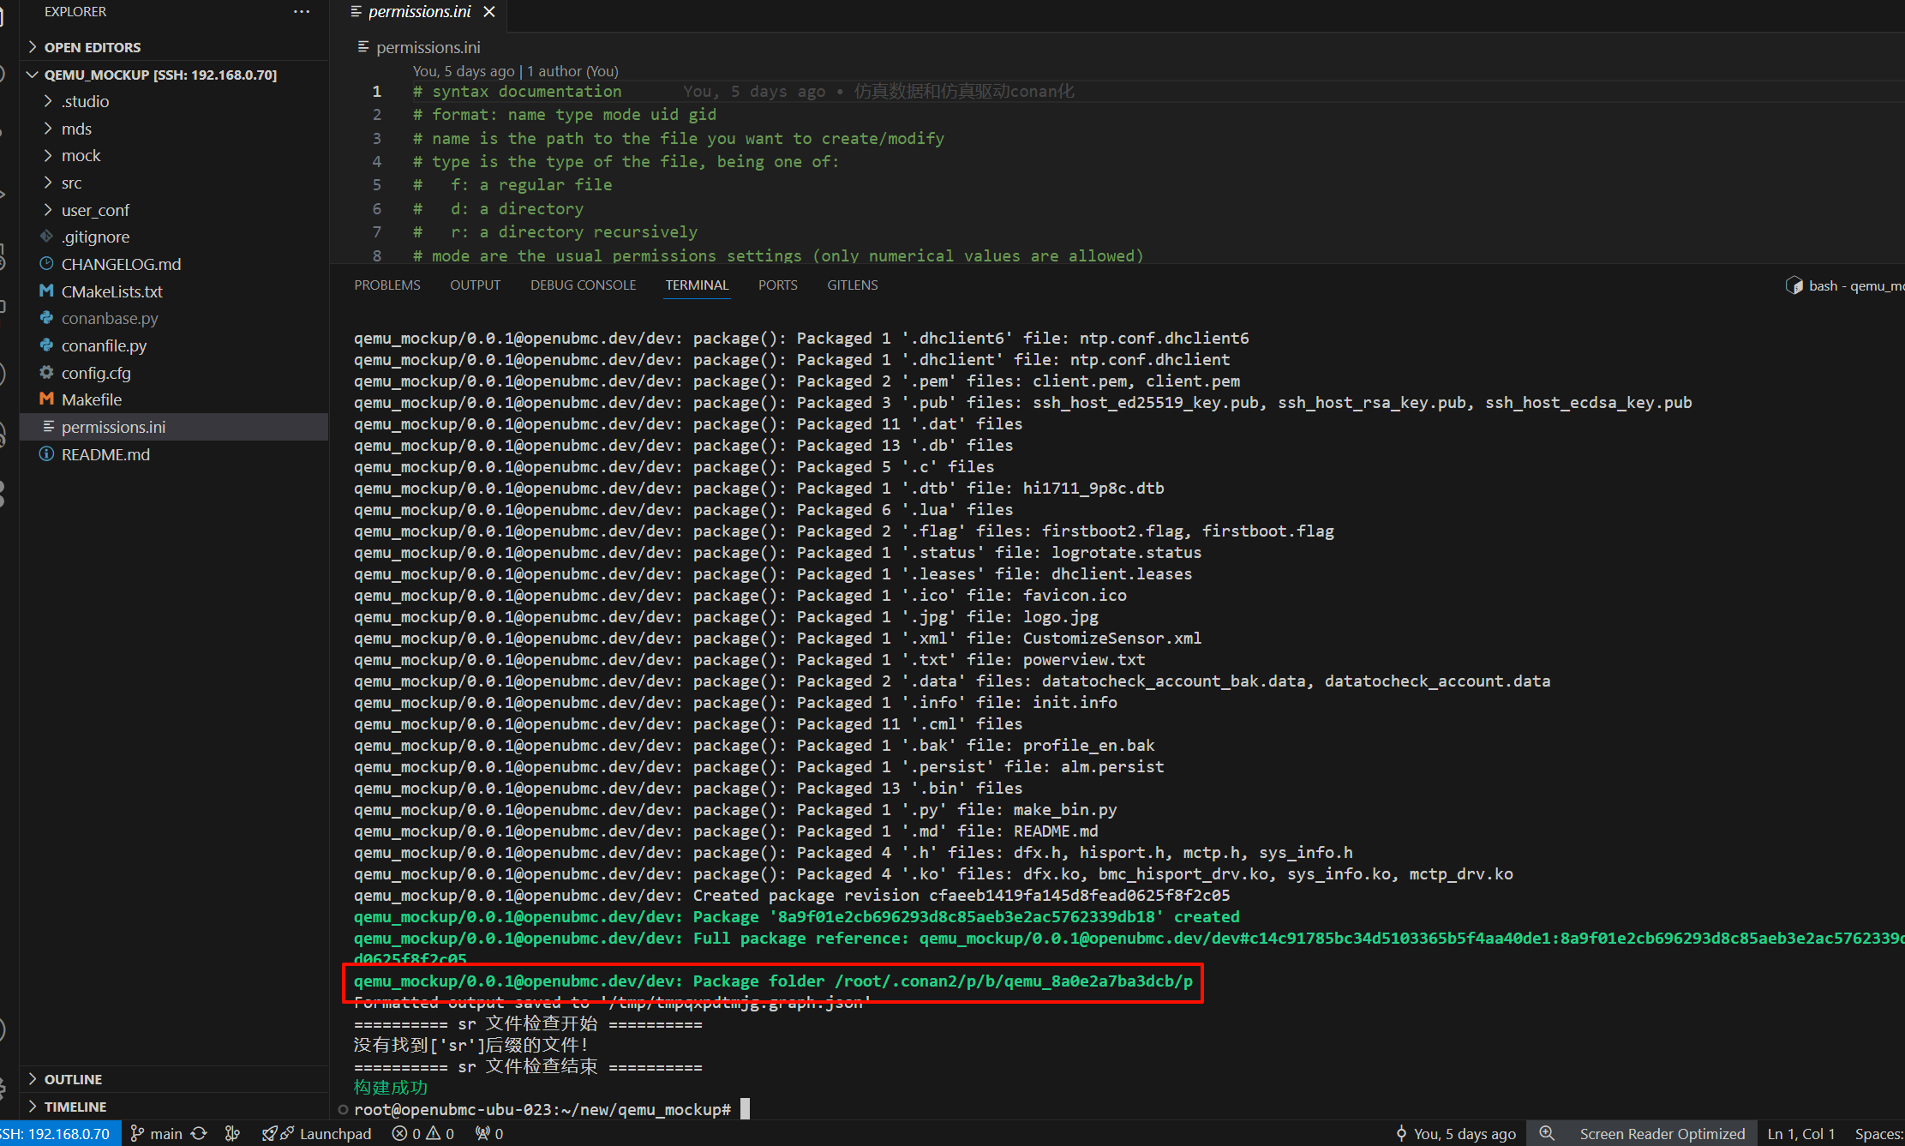This screenshot has height=1146, width=1905.
Task: Click the SSH remote host indicator
Action: tap(57, 1133)
